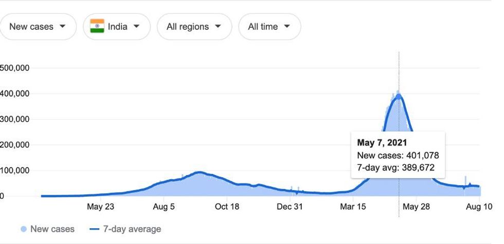
Task: Click the Oct 18 x-axis date label
Action: tap(227, 207)
